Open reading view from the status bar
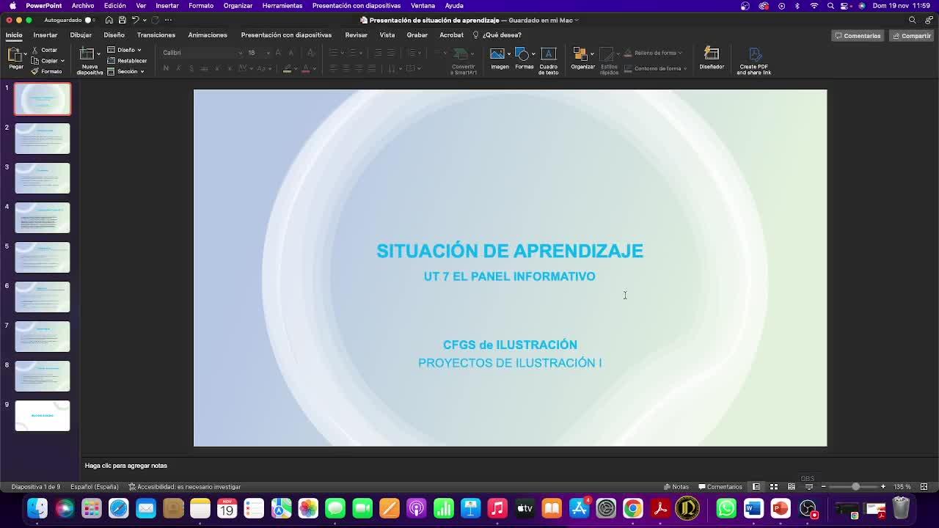Screen dimensions: 939x528 (x=791, y=487)
